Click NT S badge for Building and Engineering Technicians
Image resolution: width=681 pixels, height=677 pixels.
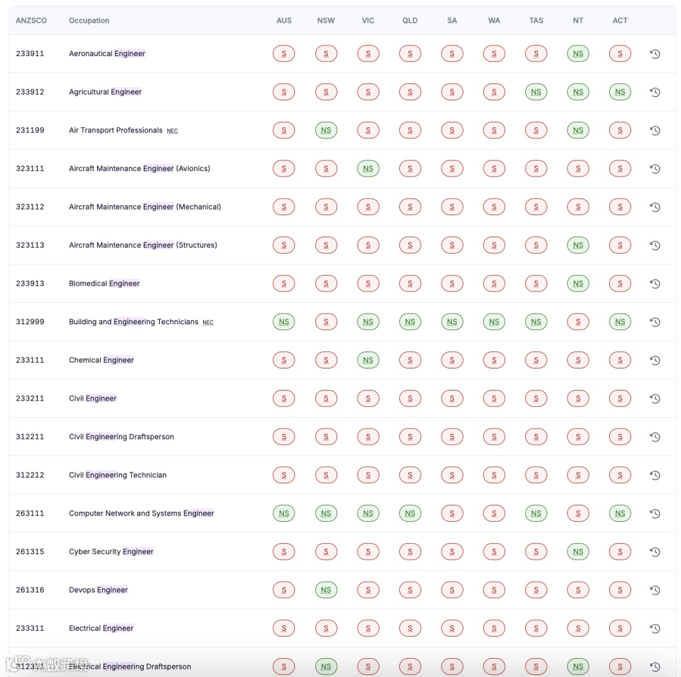click(x=578, y=322)
